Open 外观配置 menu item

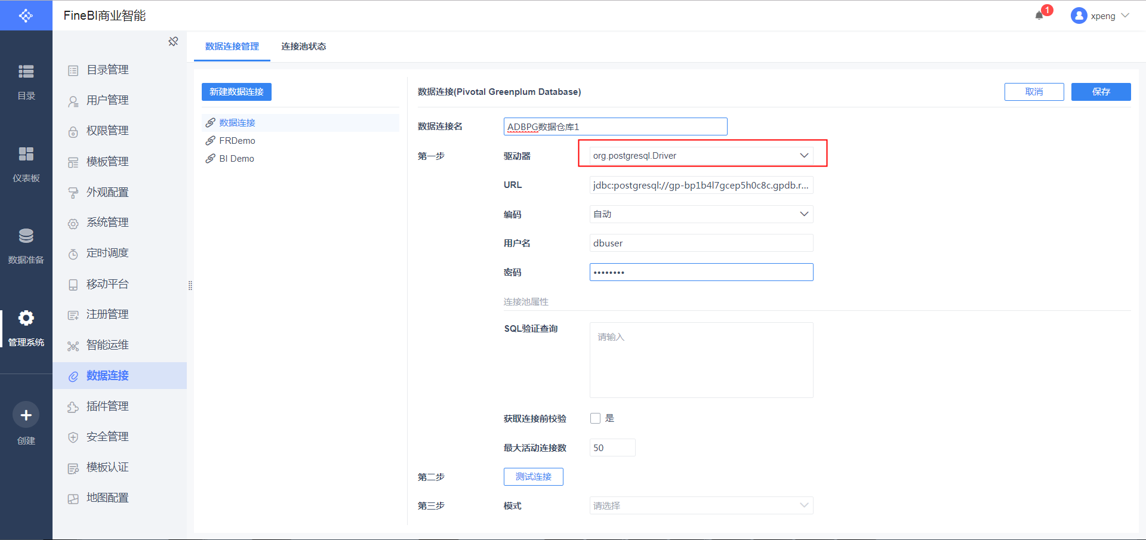point(119,192)
